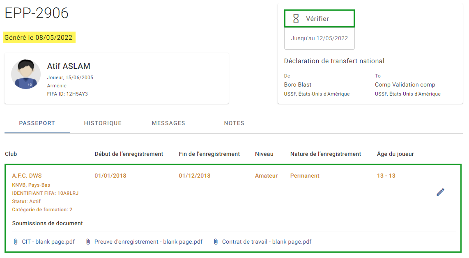Click paperclip icon beside Preuve d'enregistrement
This screenshot has height=258, width=469.
click(x=88, y=242)
